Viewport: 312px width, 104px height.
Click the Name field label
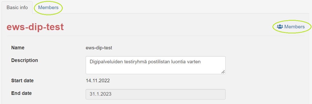click(18, 48)
